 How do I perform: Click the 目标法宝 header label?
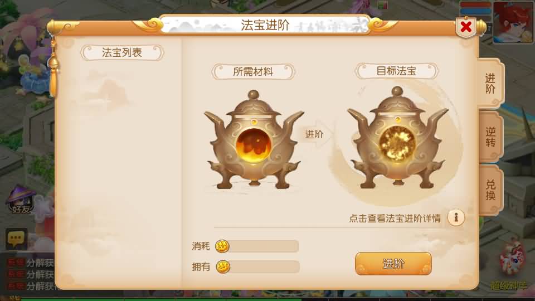[396, 71]
